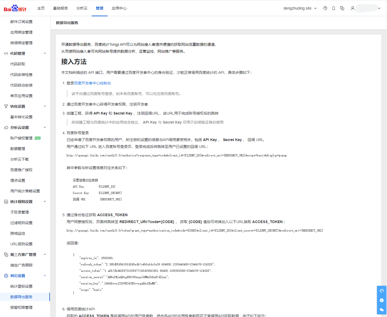Open the 应用中心 tab
The image size is (387, 317).
click(119, 8)
